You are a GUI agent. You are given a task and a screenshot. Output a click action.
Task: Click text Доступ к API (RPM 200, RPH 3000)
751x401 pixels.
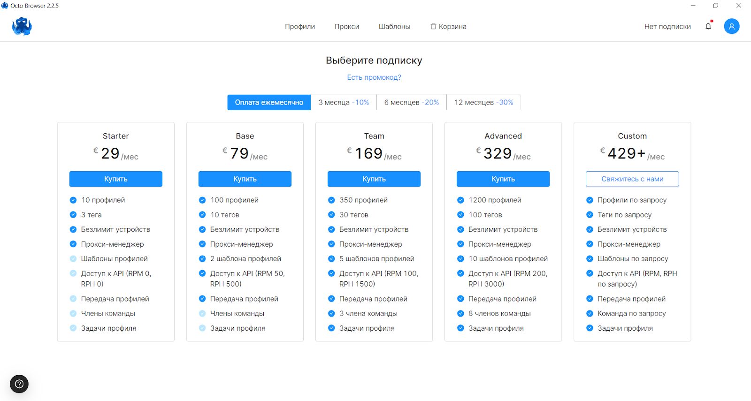[x=508, y=279]
